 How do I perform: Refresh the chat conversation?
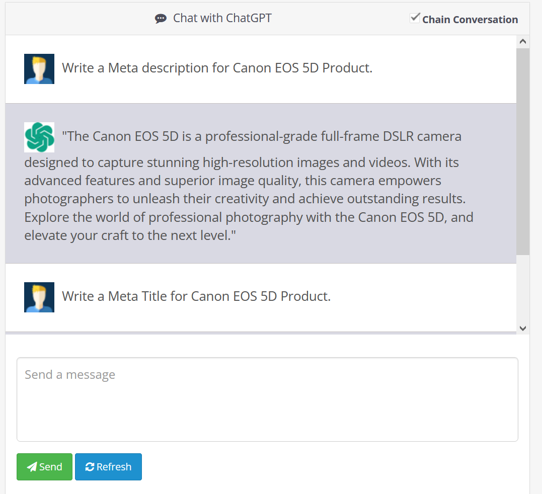pos(108,467)
